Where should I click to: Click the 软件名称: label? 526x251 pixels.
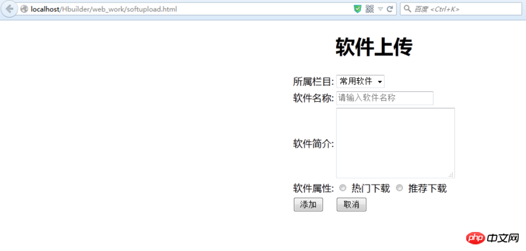point(314,98)
